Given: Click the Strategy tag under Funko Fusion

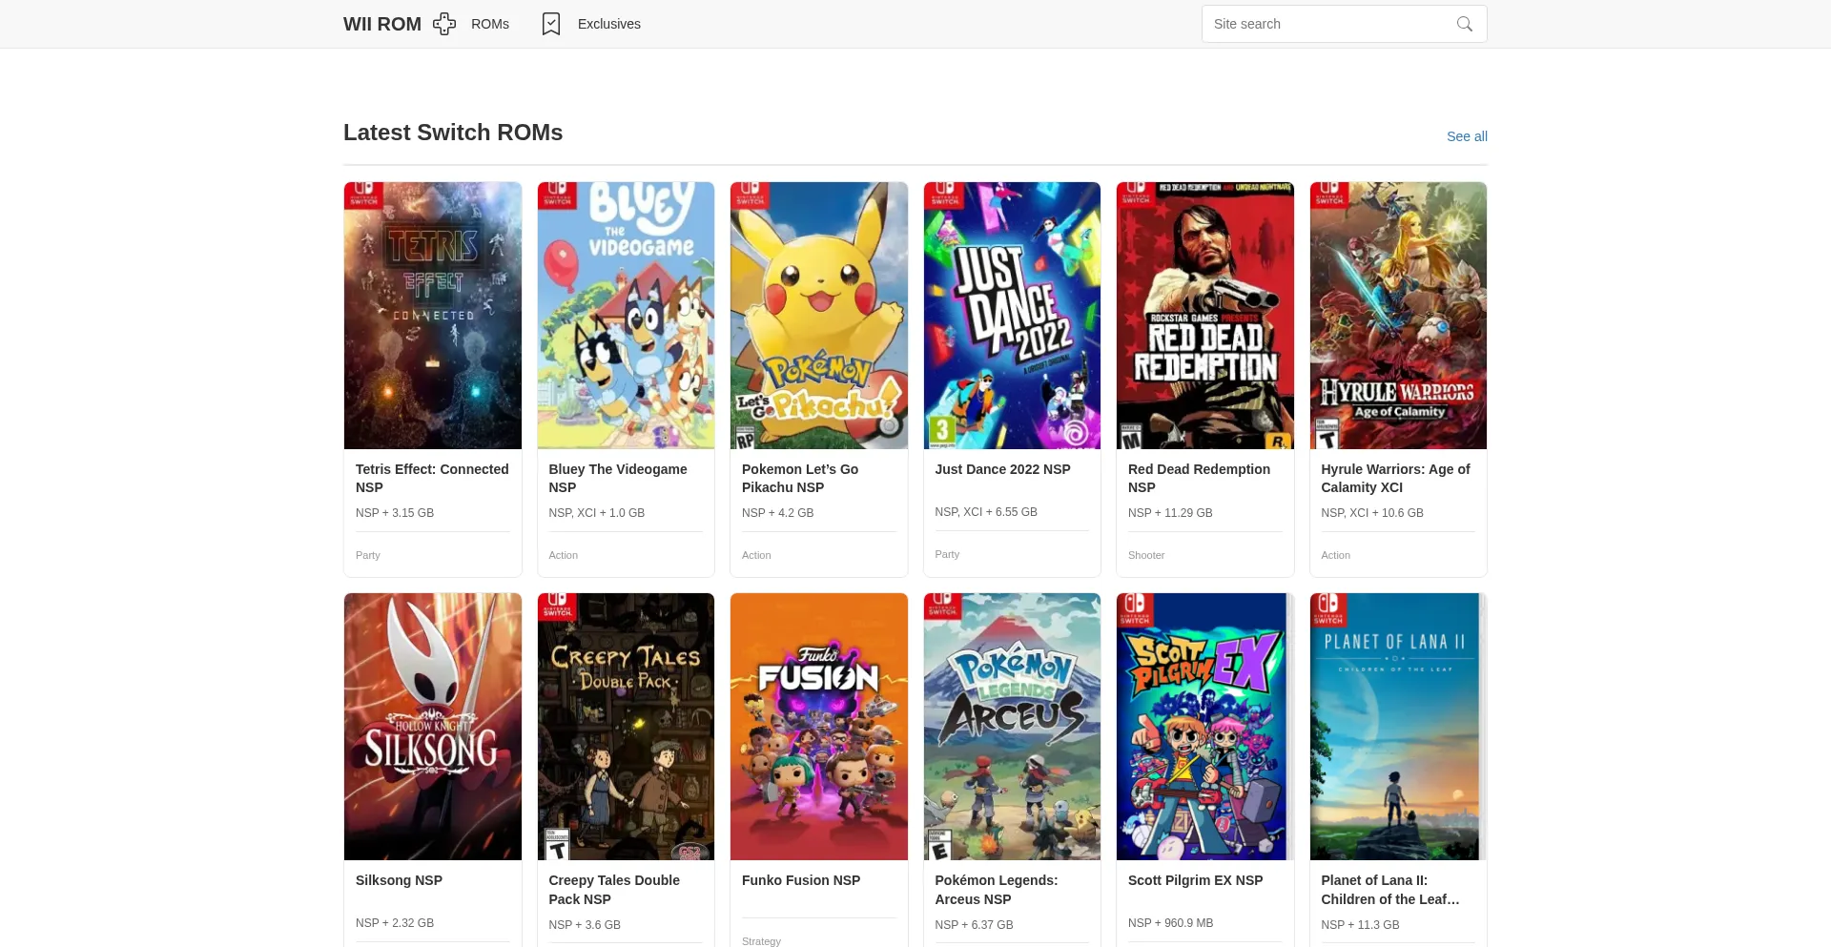Looking at the screenshot, I should [x=761, y=941].
